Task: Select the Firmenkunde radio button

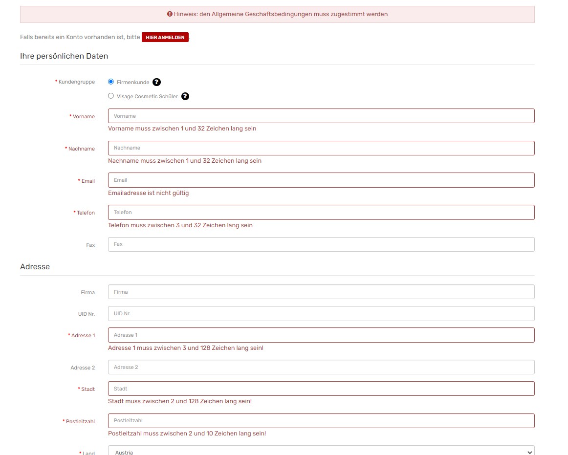Action: pyautogui.click(x=111, y=82)
